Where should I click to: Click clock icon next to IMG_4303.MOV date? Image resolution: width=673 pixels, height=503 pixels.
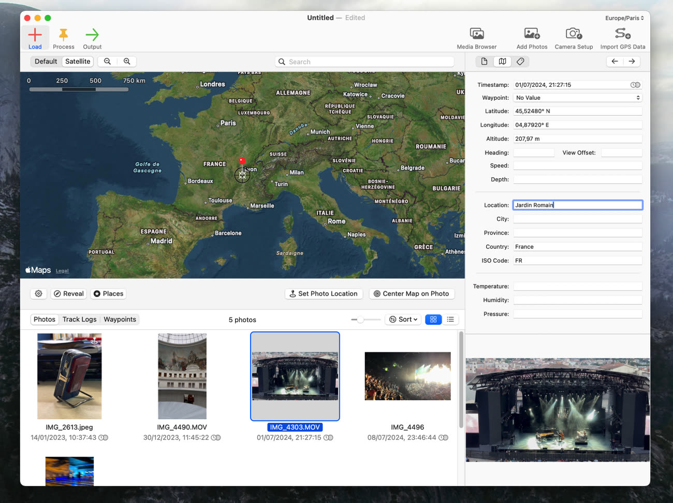point(328,437)
